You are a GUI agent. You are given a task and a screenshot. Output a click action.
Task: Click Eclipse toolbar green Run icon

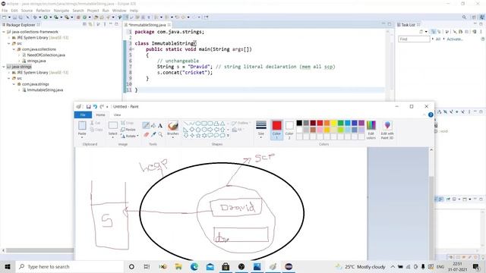pos(46,17)
